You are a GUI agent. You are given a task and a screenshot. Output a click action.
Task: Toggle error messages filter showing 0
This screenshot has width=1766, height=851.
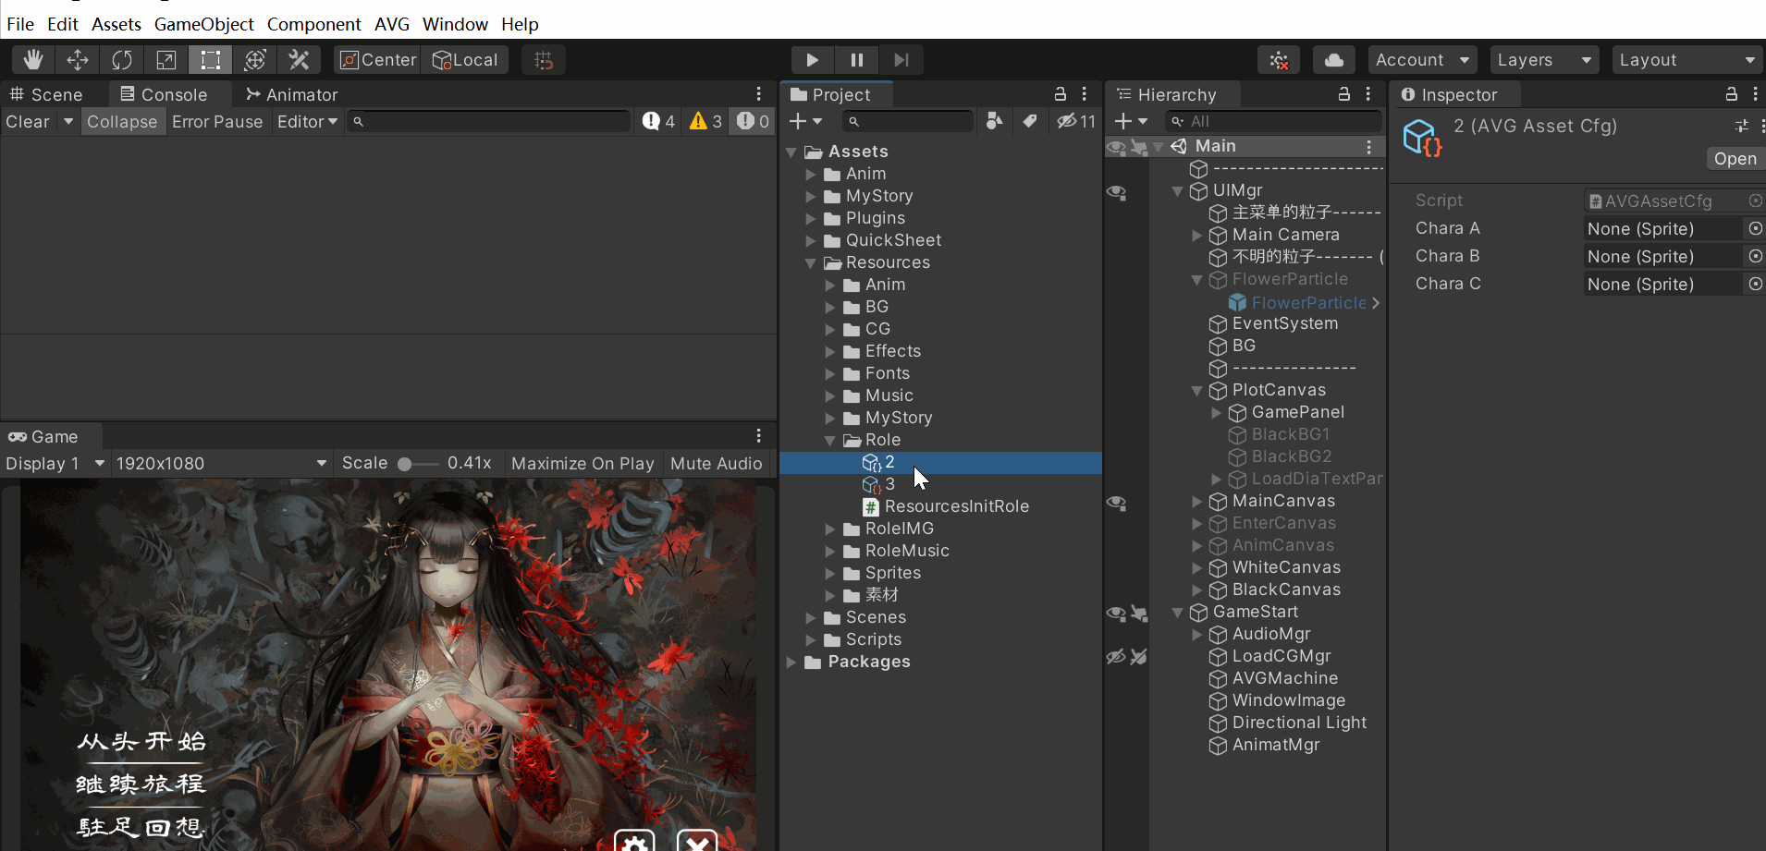click(x=752, y=122)
